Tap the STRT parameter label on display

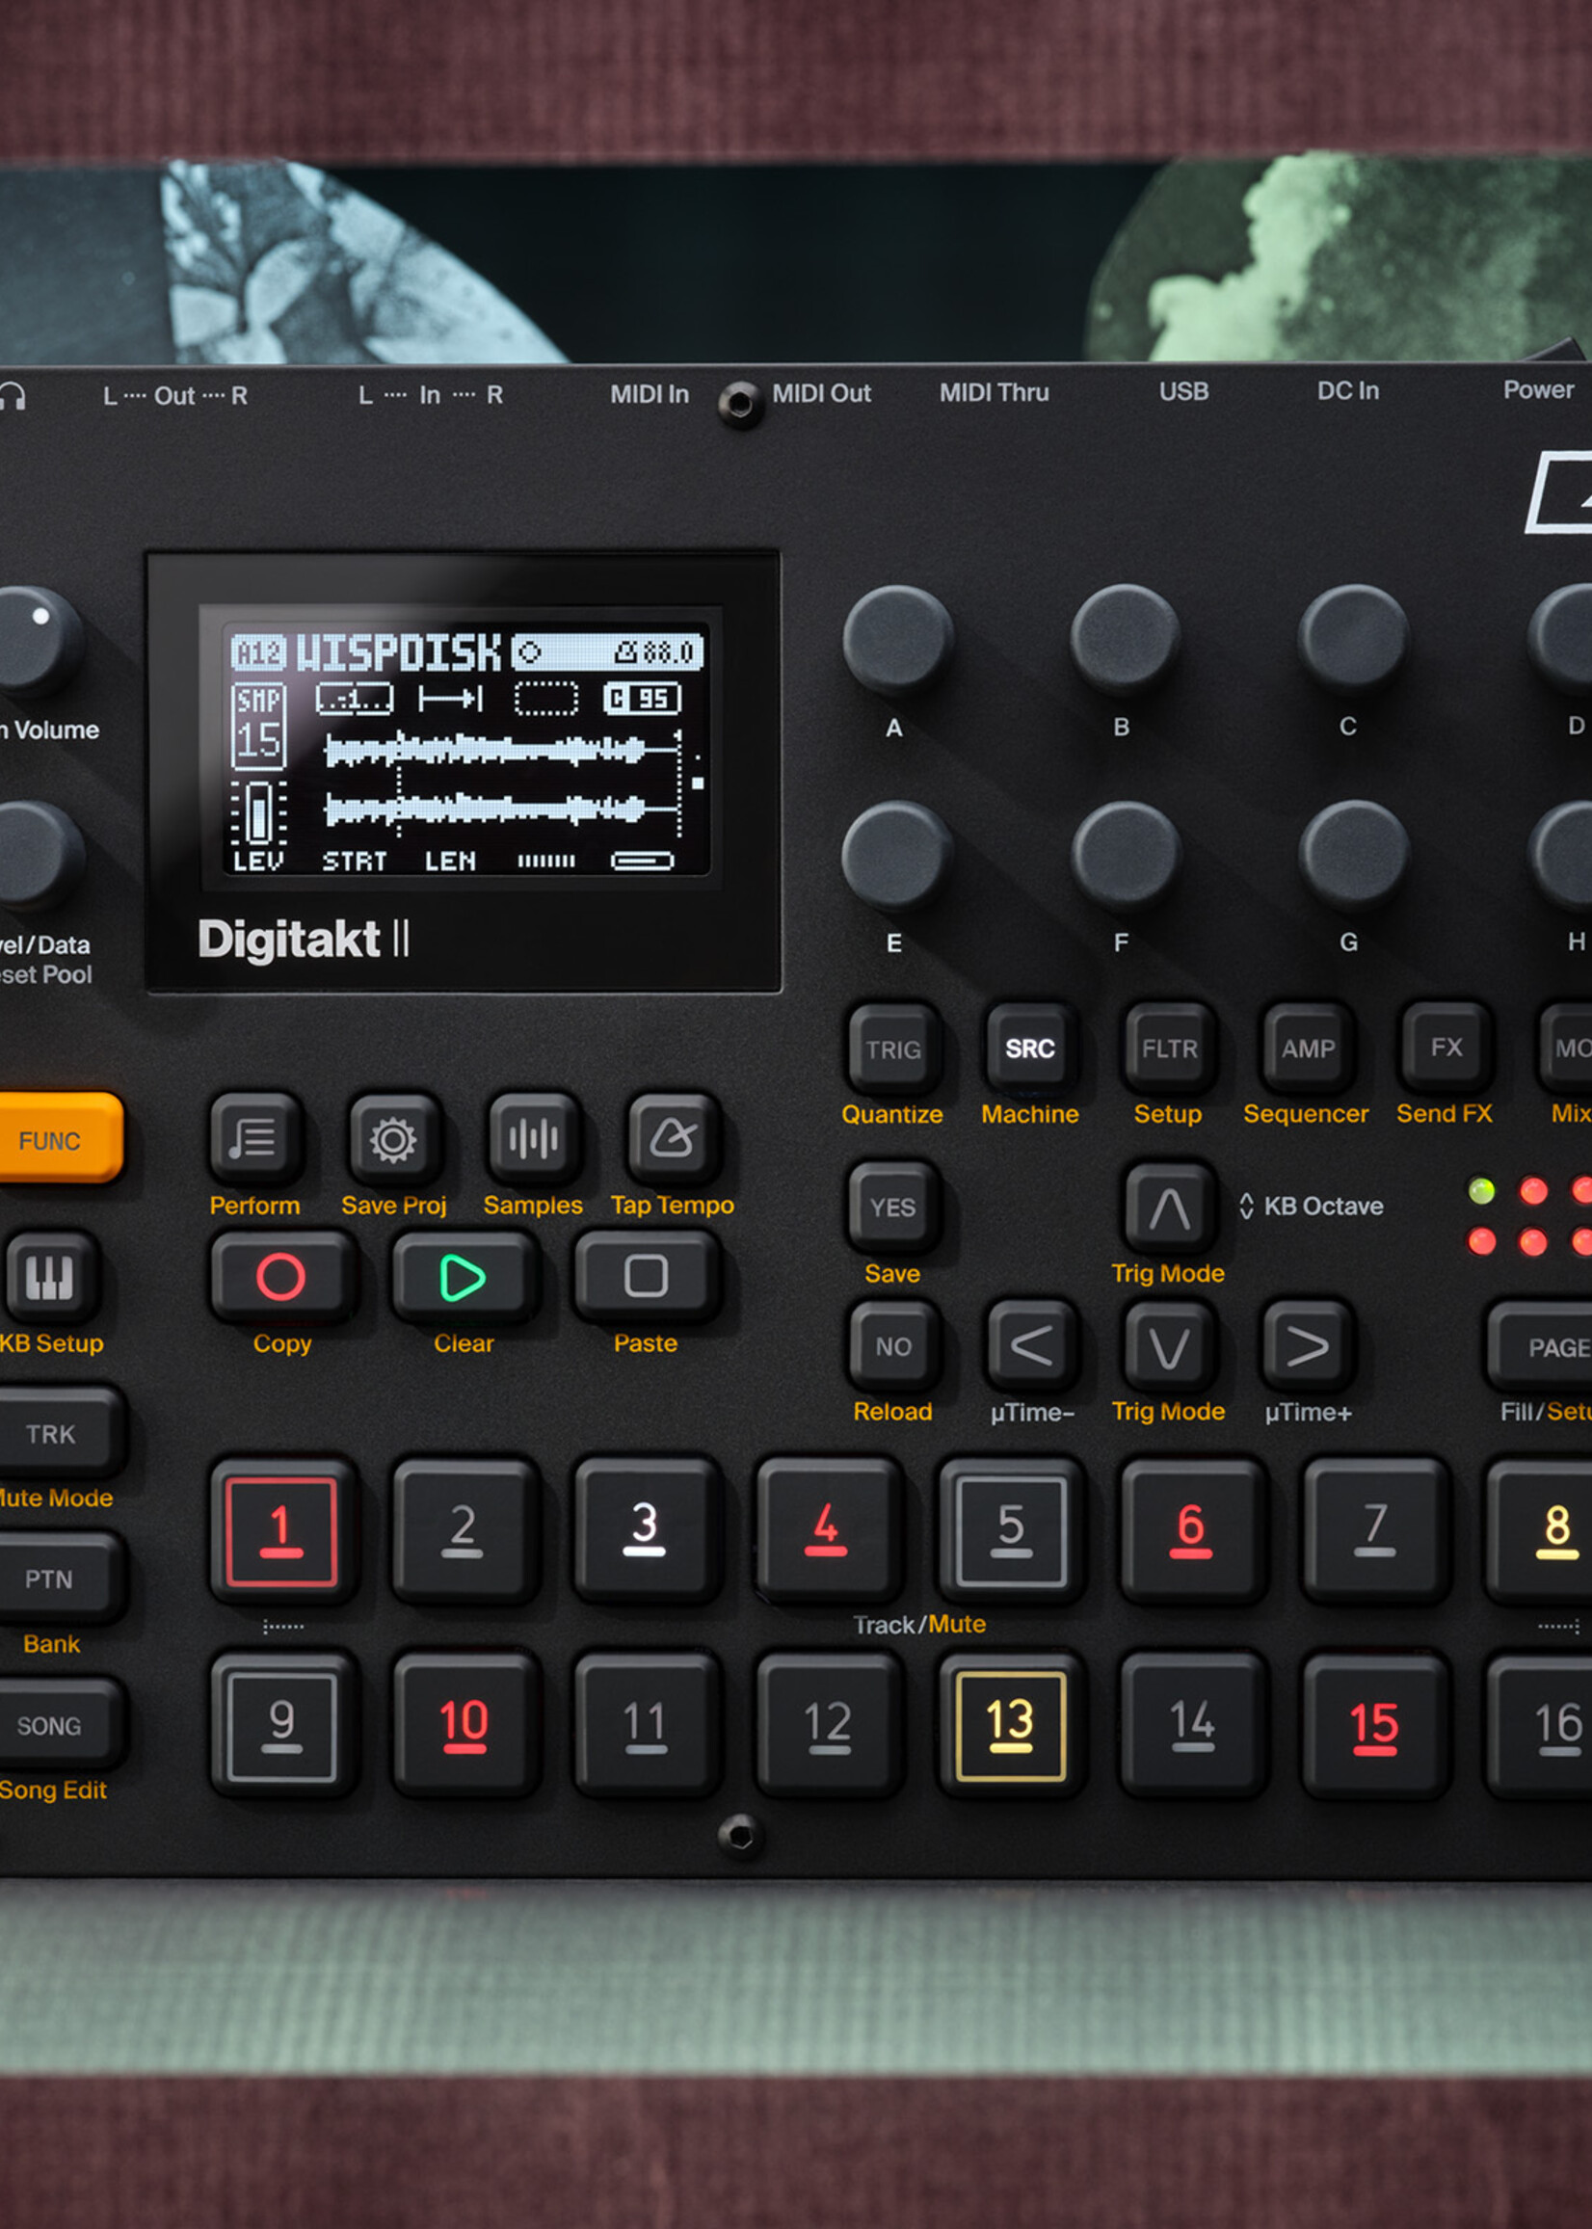354,862
